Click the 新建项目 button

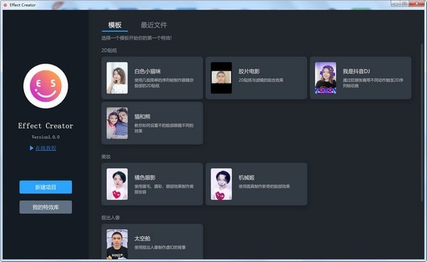pos(46,187)
